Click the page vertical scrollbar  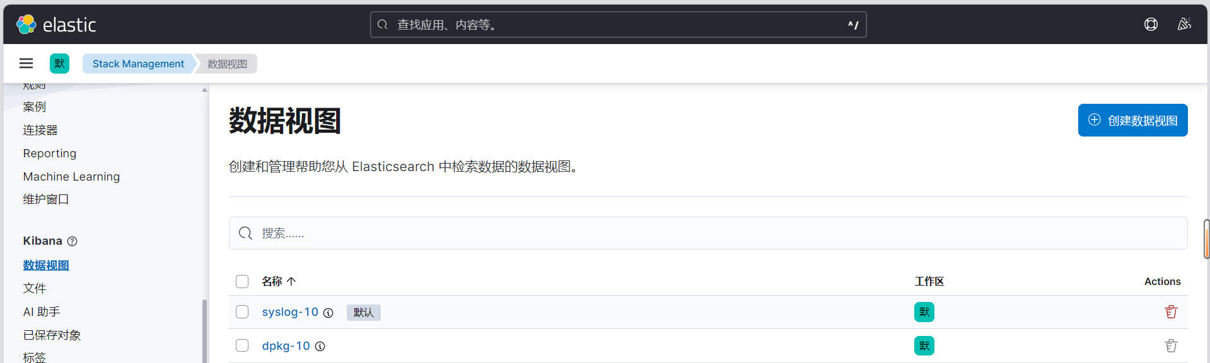tap(1206, 239)
